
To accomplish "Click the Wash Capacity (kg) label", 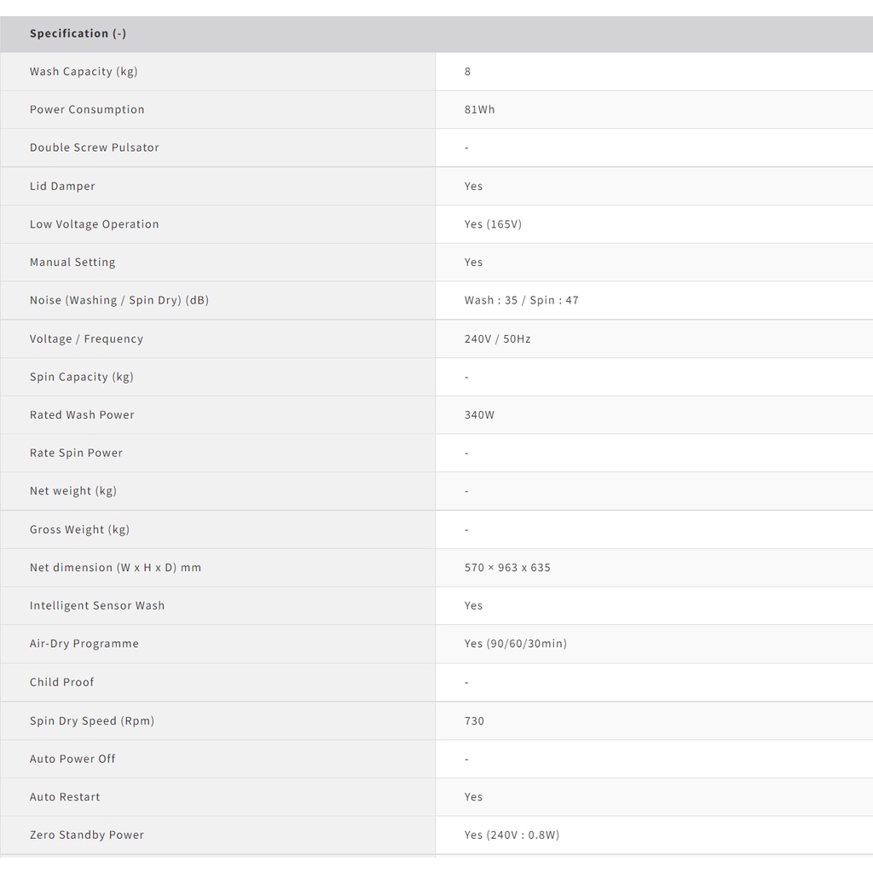I will (x=84, y=72).
